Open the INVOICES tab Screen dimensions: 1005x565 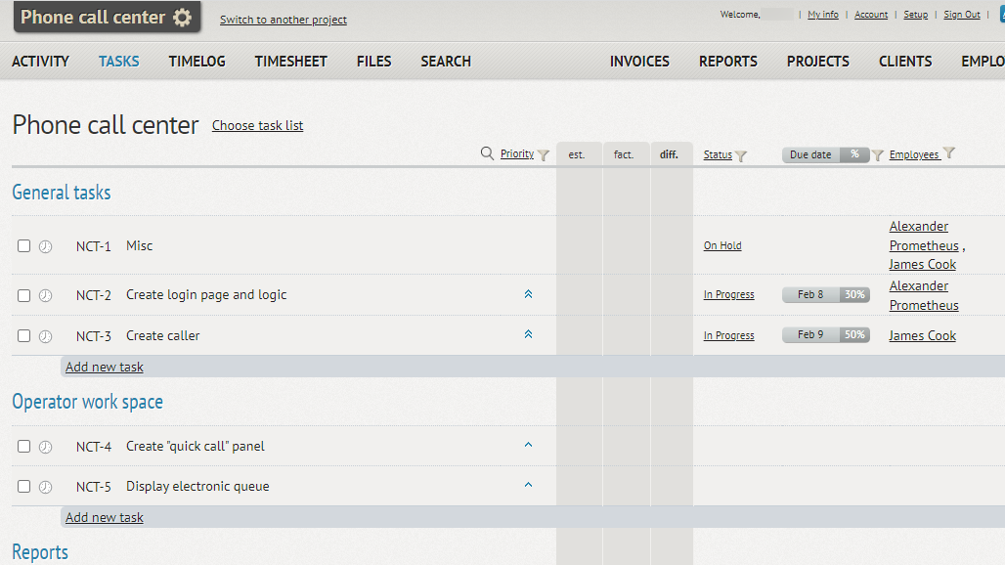[639, 62]
